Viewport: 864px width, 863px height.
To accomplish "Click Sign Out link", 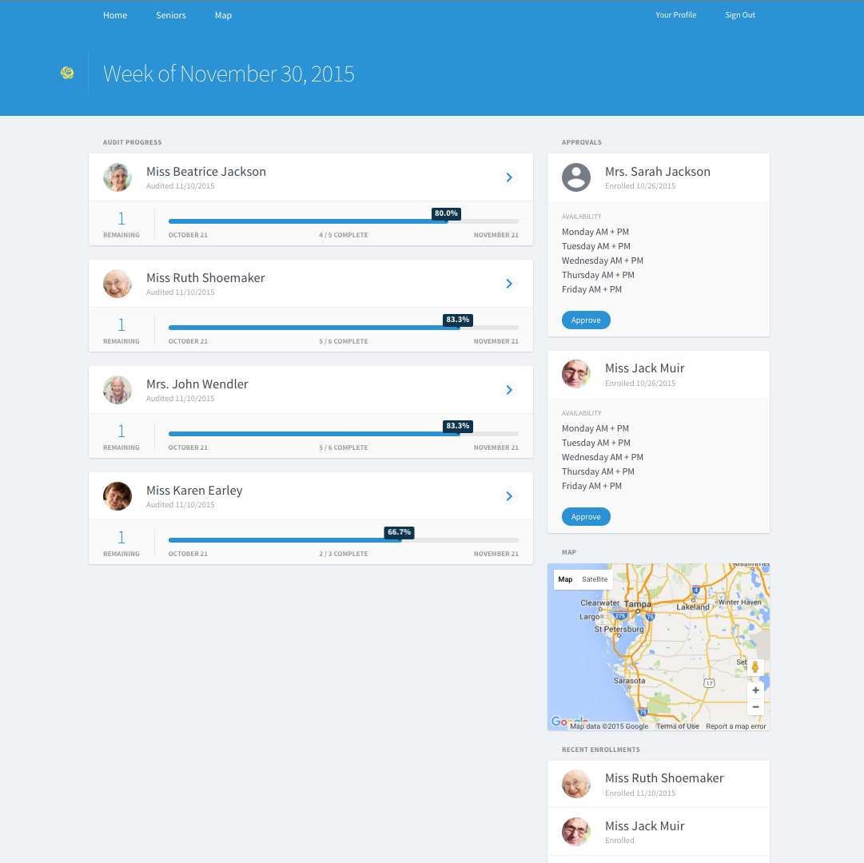I will (740, 15).
